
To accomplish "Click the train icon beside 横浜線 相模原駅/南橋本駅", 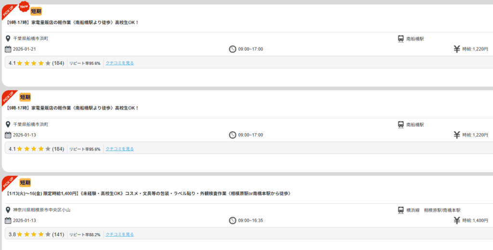I will tap(401, 210).
